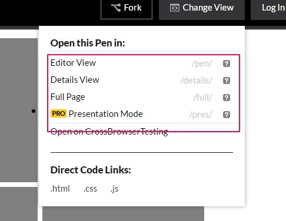Open pen in Details View

(x=75, y=80)
